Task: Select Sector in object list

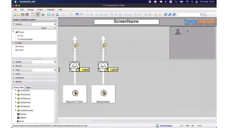Action: pos(21,121)
